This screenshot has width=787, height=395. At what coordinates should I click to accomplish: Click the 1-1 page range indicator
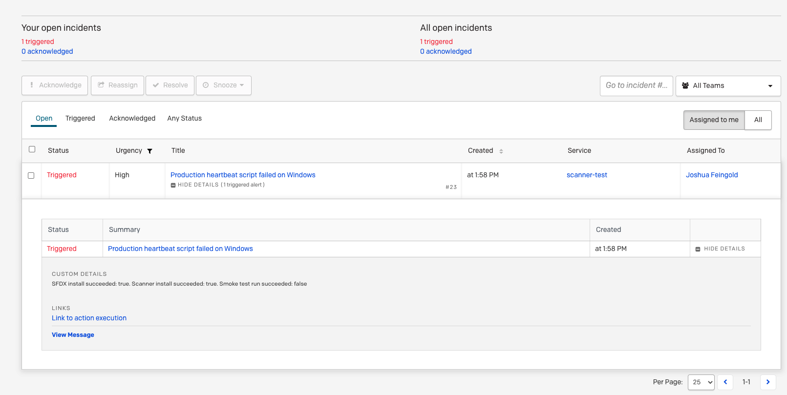point(746,382)
